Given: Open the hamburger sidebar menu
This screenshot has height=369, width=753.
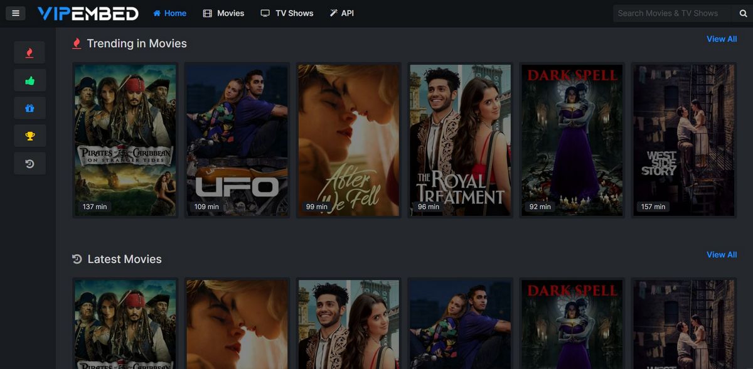Looking at the screenshot, I should (14, 13).
